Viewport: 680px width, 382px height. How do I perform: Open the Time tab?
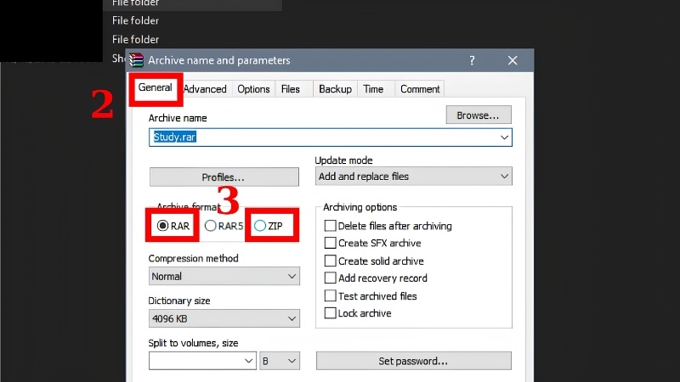pos(373,89)
